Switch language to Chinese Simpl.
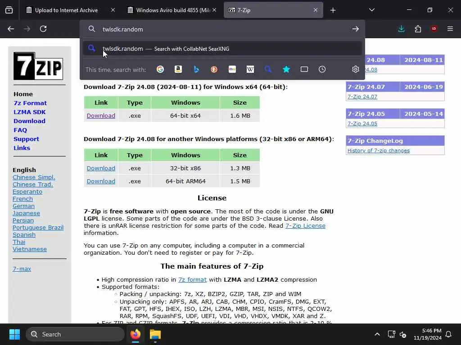Image resolution: width=461 pixels, height=345 pixels. (34, 177)
